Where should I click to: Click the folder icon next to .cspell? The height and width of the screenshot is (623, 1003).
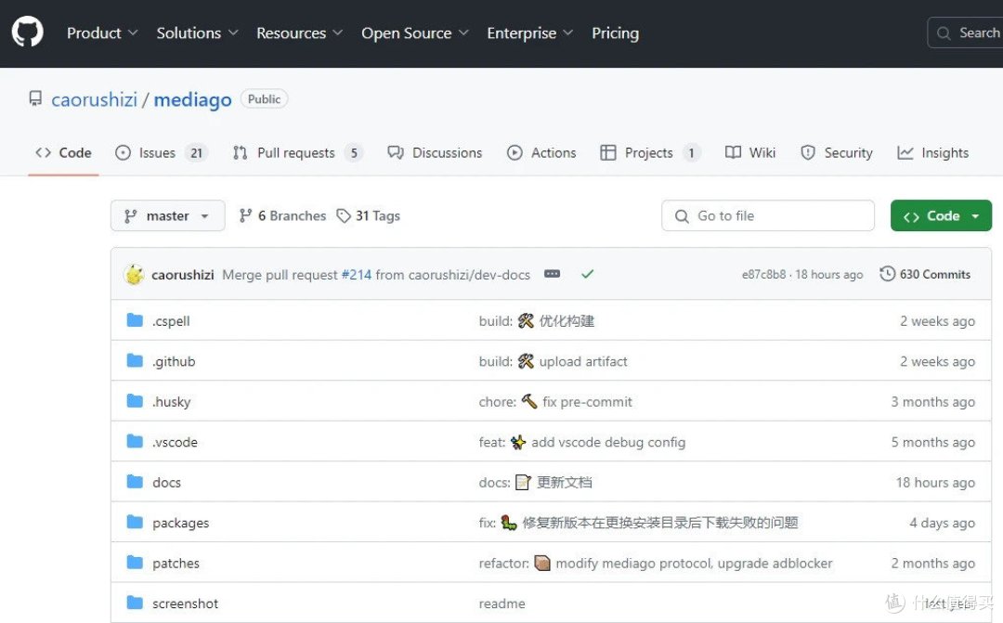[x=135, y=319]
